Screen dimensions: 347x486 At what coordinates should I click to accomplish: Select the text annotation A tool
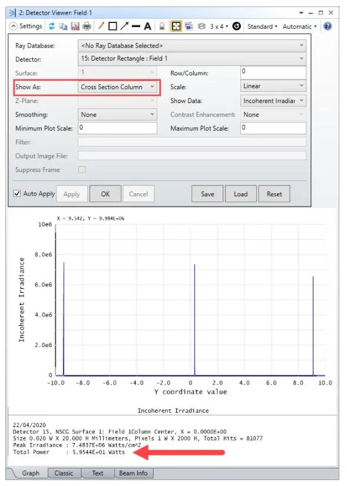[x=148, y=27]
